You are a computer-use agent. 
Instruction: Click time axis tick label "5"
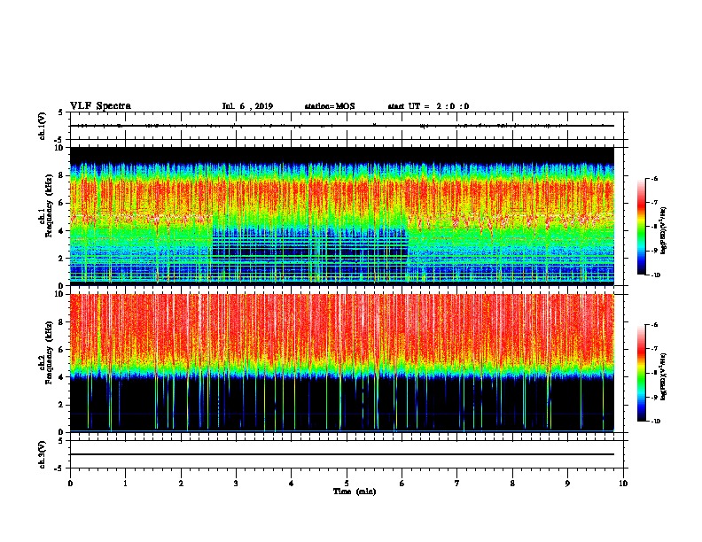click(347, 484)
